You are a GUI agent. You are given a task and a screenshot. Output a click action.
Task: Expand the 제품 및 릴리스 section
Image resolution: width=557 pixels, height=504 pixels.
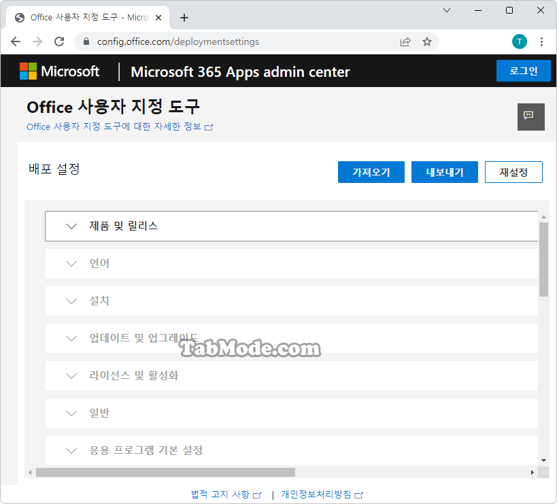(291, 226)
